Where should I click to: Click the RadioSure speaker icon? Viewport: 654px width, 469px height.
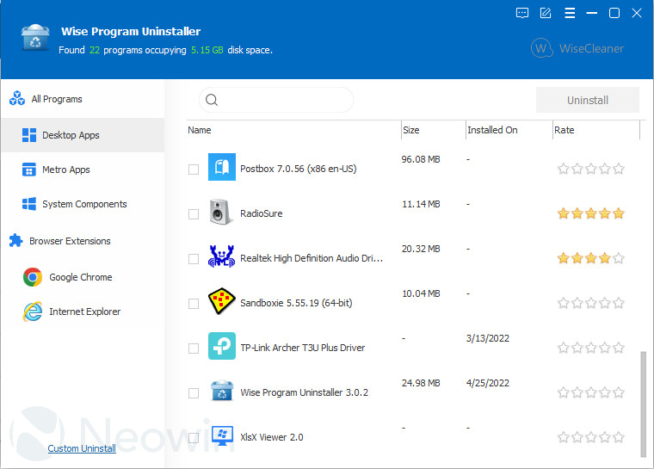tap(221, 213)
